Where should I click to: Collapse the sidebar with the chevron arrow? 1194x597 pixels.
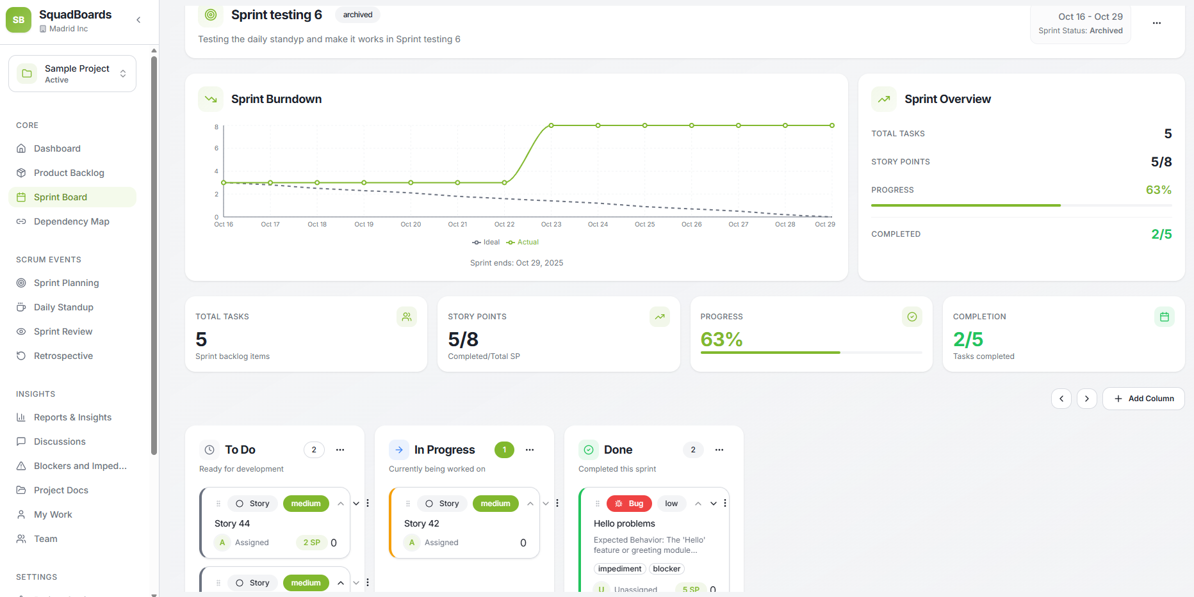tap(138, 20)
